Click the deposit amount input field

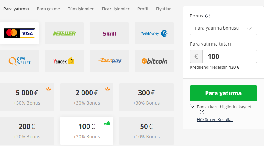pyautogui.click(x=229, y=56)
